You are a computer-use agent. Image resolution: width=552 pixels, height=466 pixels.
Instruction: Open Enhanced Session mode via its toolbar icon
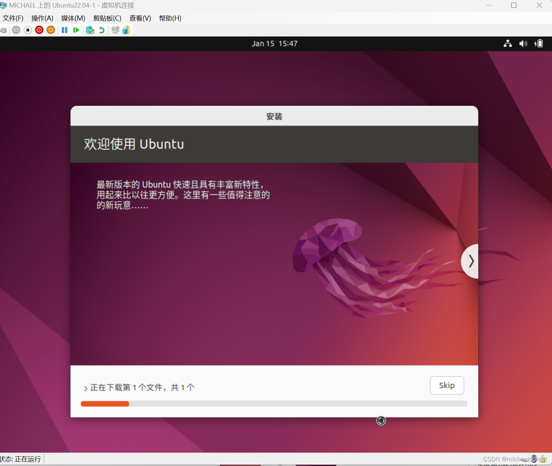click(115, 30)
